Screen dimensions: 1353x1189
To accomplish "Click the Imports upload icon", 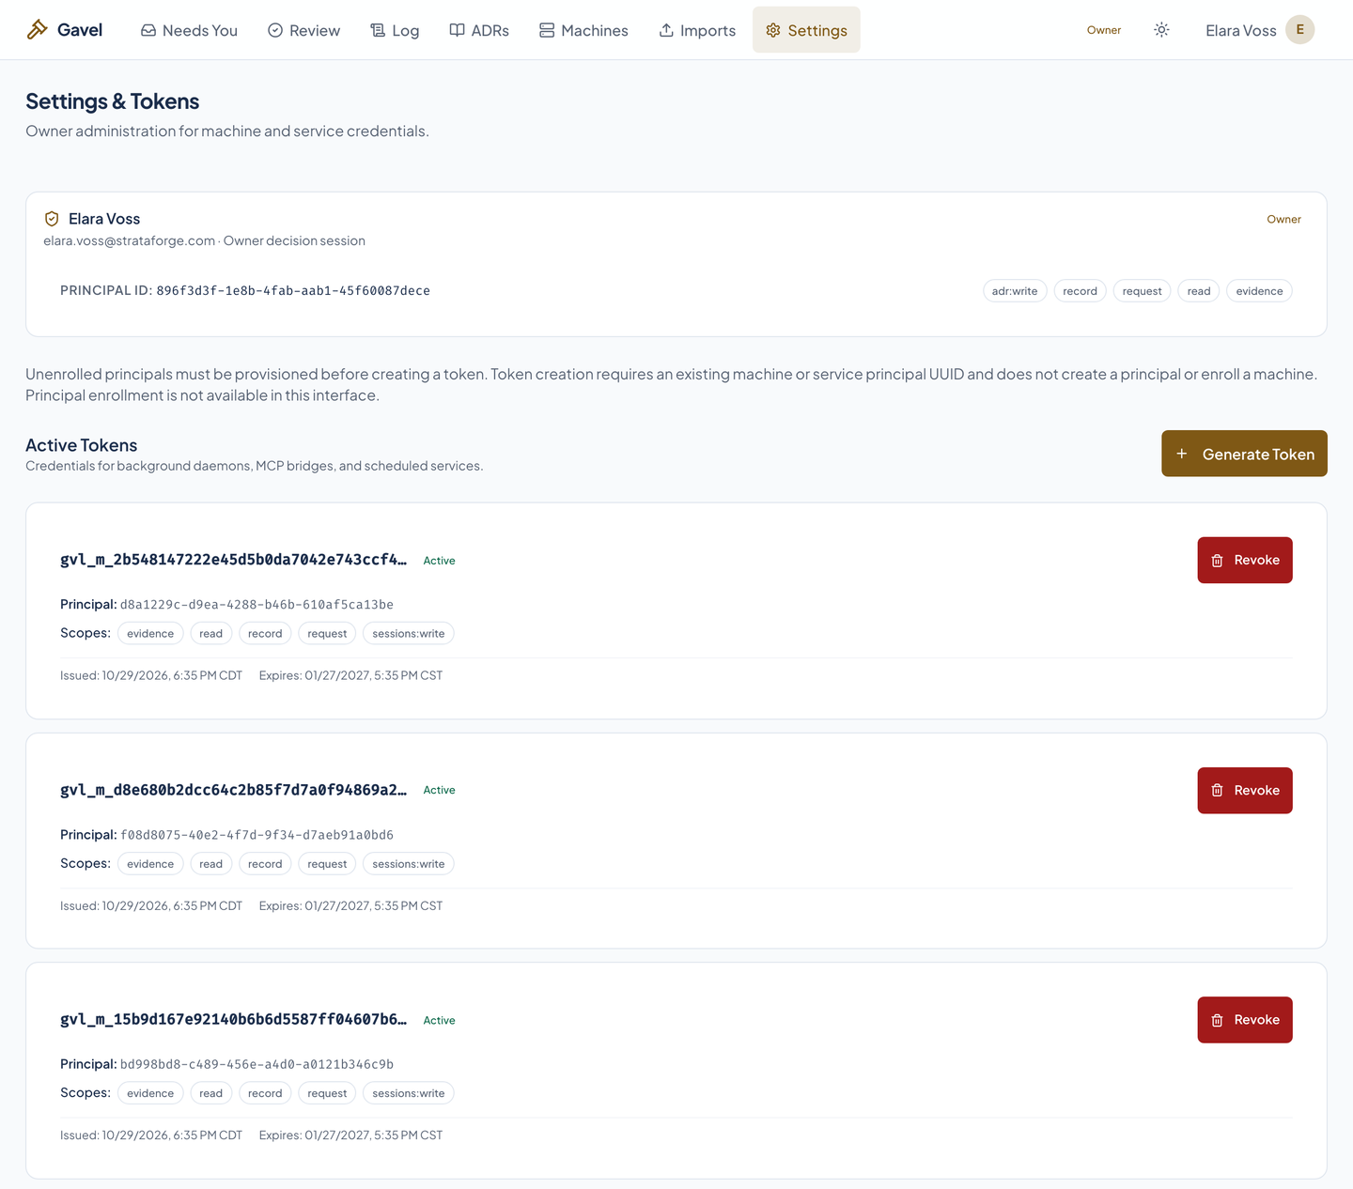I will point(666,30).
